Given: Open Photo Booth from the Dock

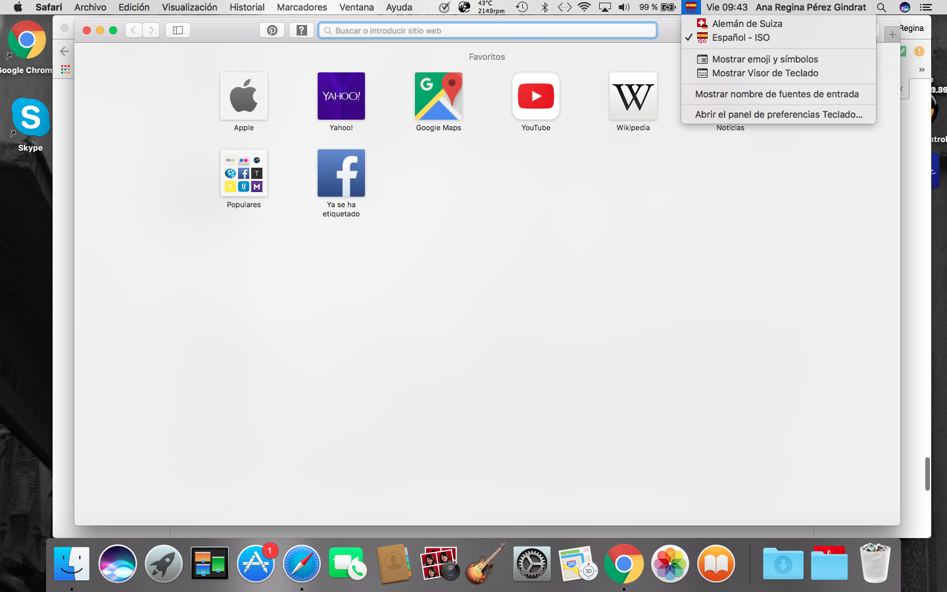Looking at the screenshot, I should 440,564.
